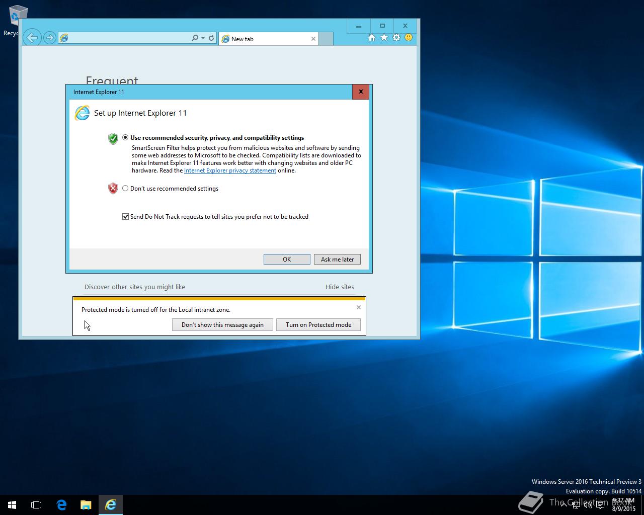
Task: Open Task View from the taskbar
Action: click(36, 504)
